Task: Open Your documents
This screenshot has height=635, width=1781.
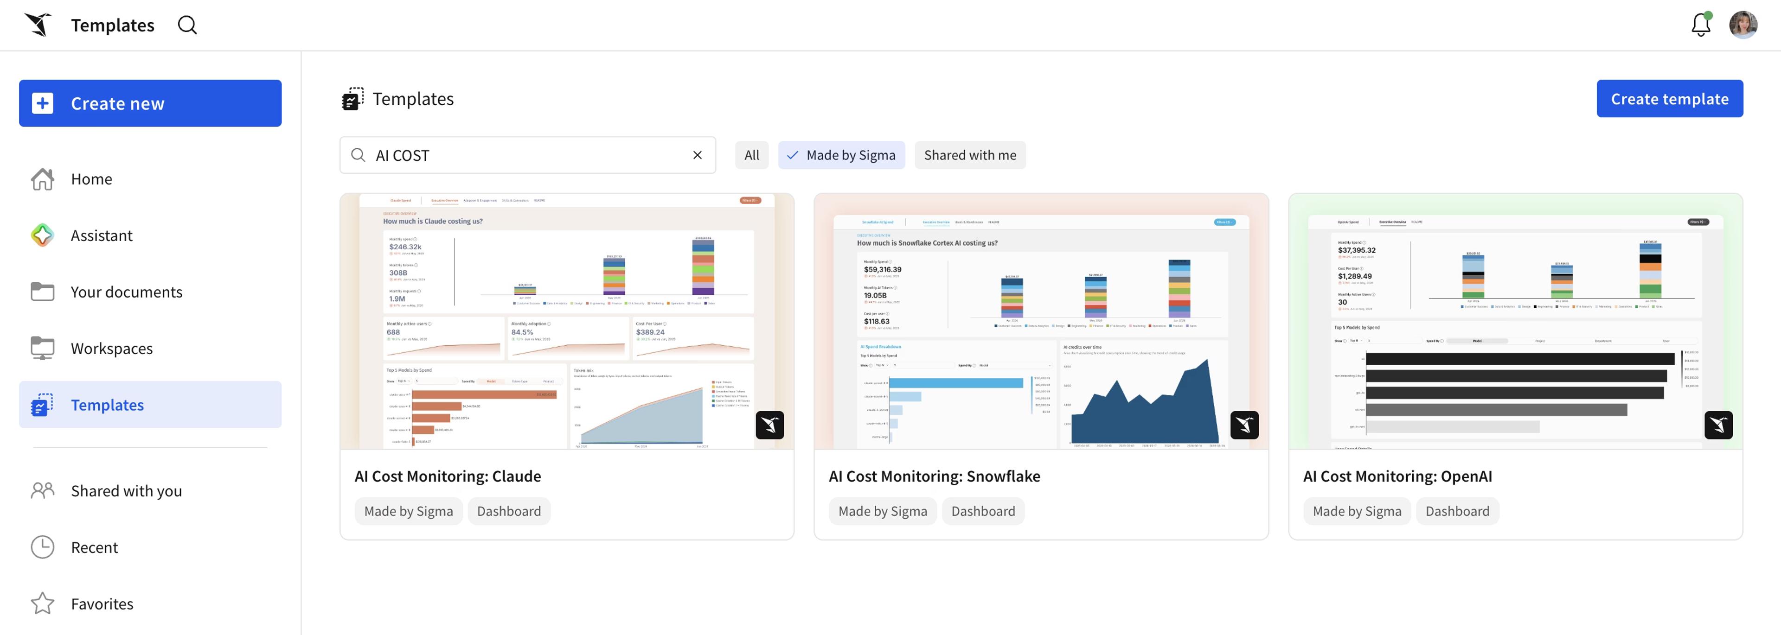Action: tap(150, 292)
